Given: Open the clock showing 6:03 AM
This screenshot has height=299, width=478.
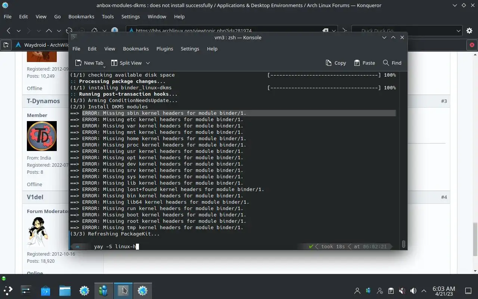Looking at the screenshot, I should click(444, 291).
